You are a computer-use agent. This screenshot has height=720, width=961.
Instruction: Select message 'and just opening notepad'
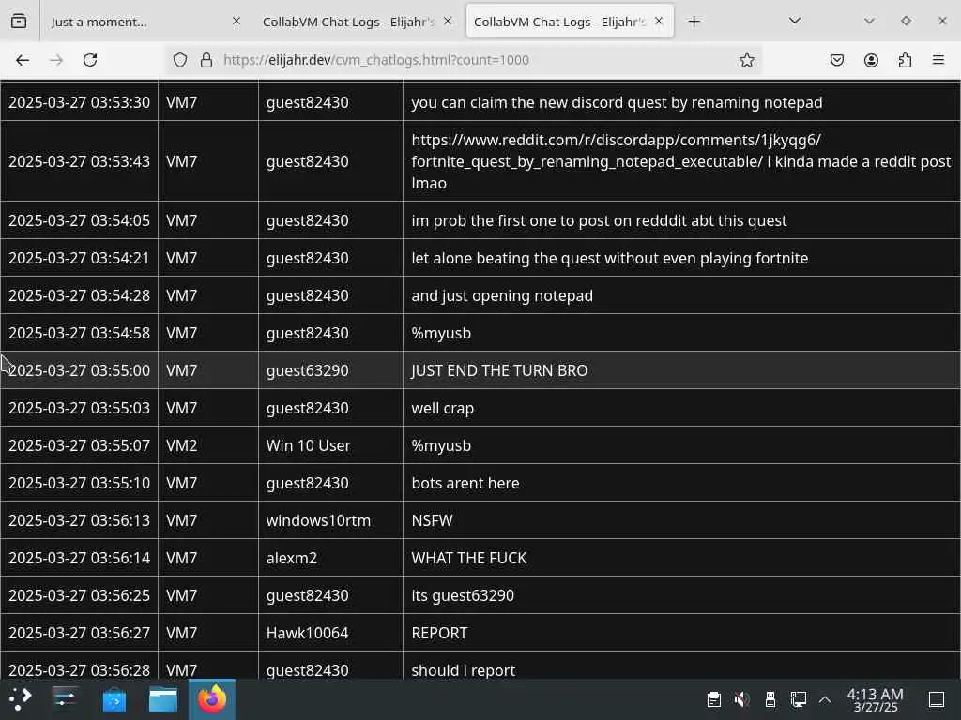(x=502, y=295)
